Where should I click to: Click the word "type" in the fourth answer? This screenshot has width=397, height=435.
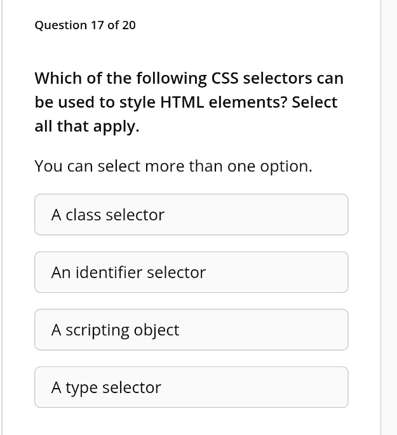coord(81,388)
